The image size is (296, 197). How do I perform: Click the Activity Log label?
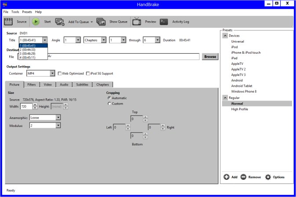180,22
